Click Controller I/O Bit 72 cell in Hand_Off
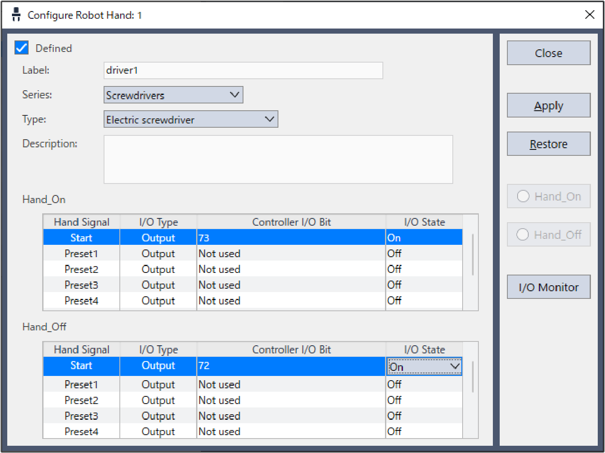Image resolution: width=605 pixels, height=453 pixels. pyautogui.click(x=291, y=366)
